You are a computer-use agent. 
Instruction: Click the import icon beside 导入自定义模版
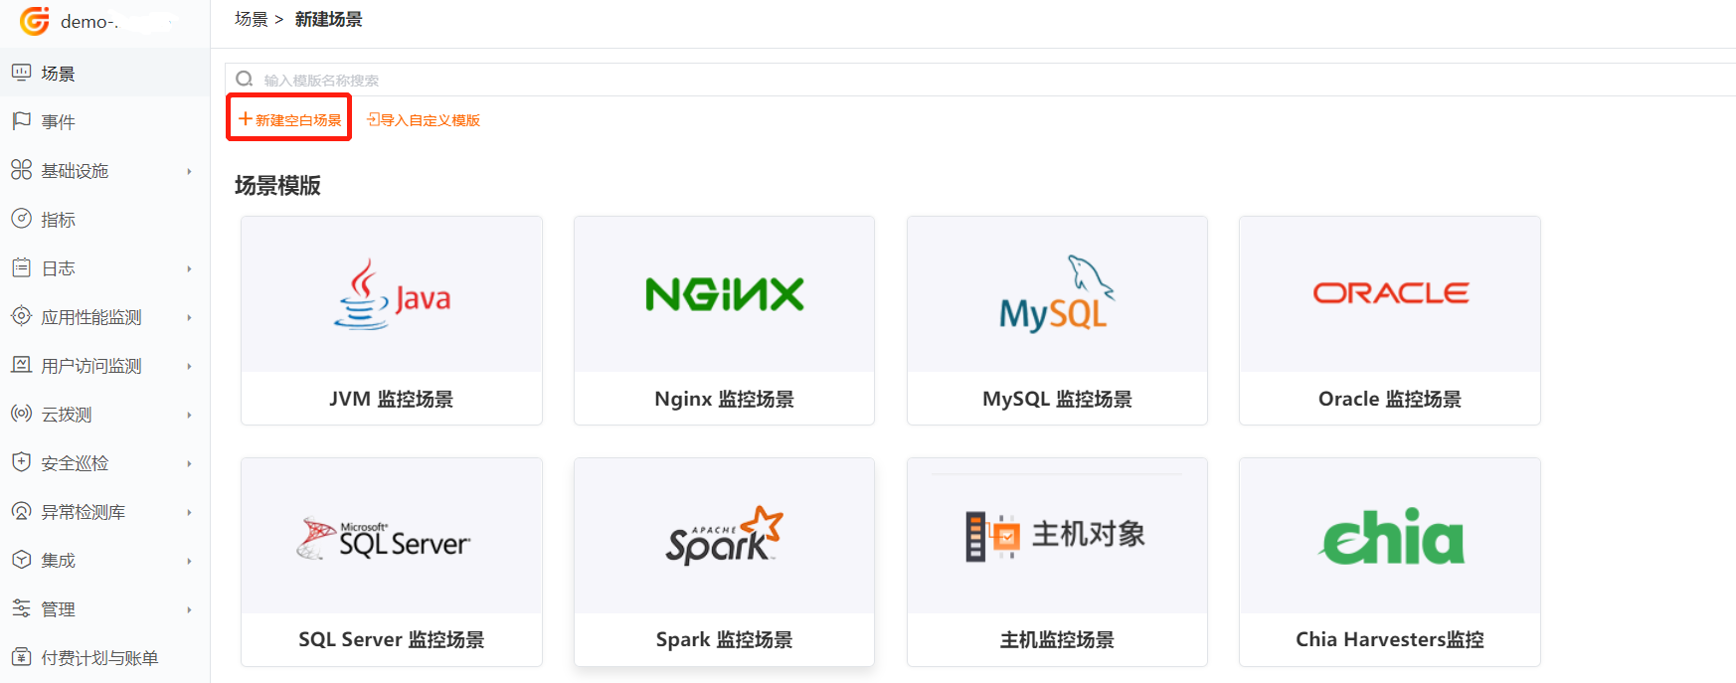[x=373, y=119]
